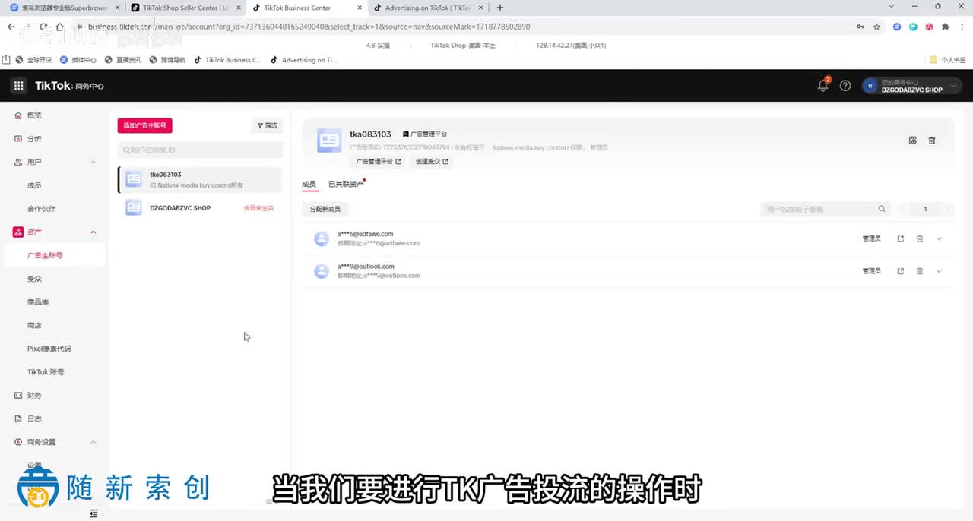
Task: Expand the a***9@outlook.com member row
Action: 939,271
